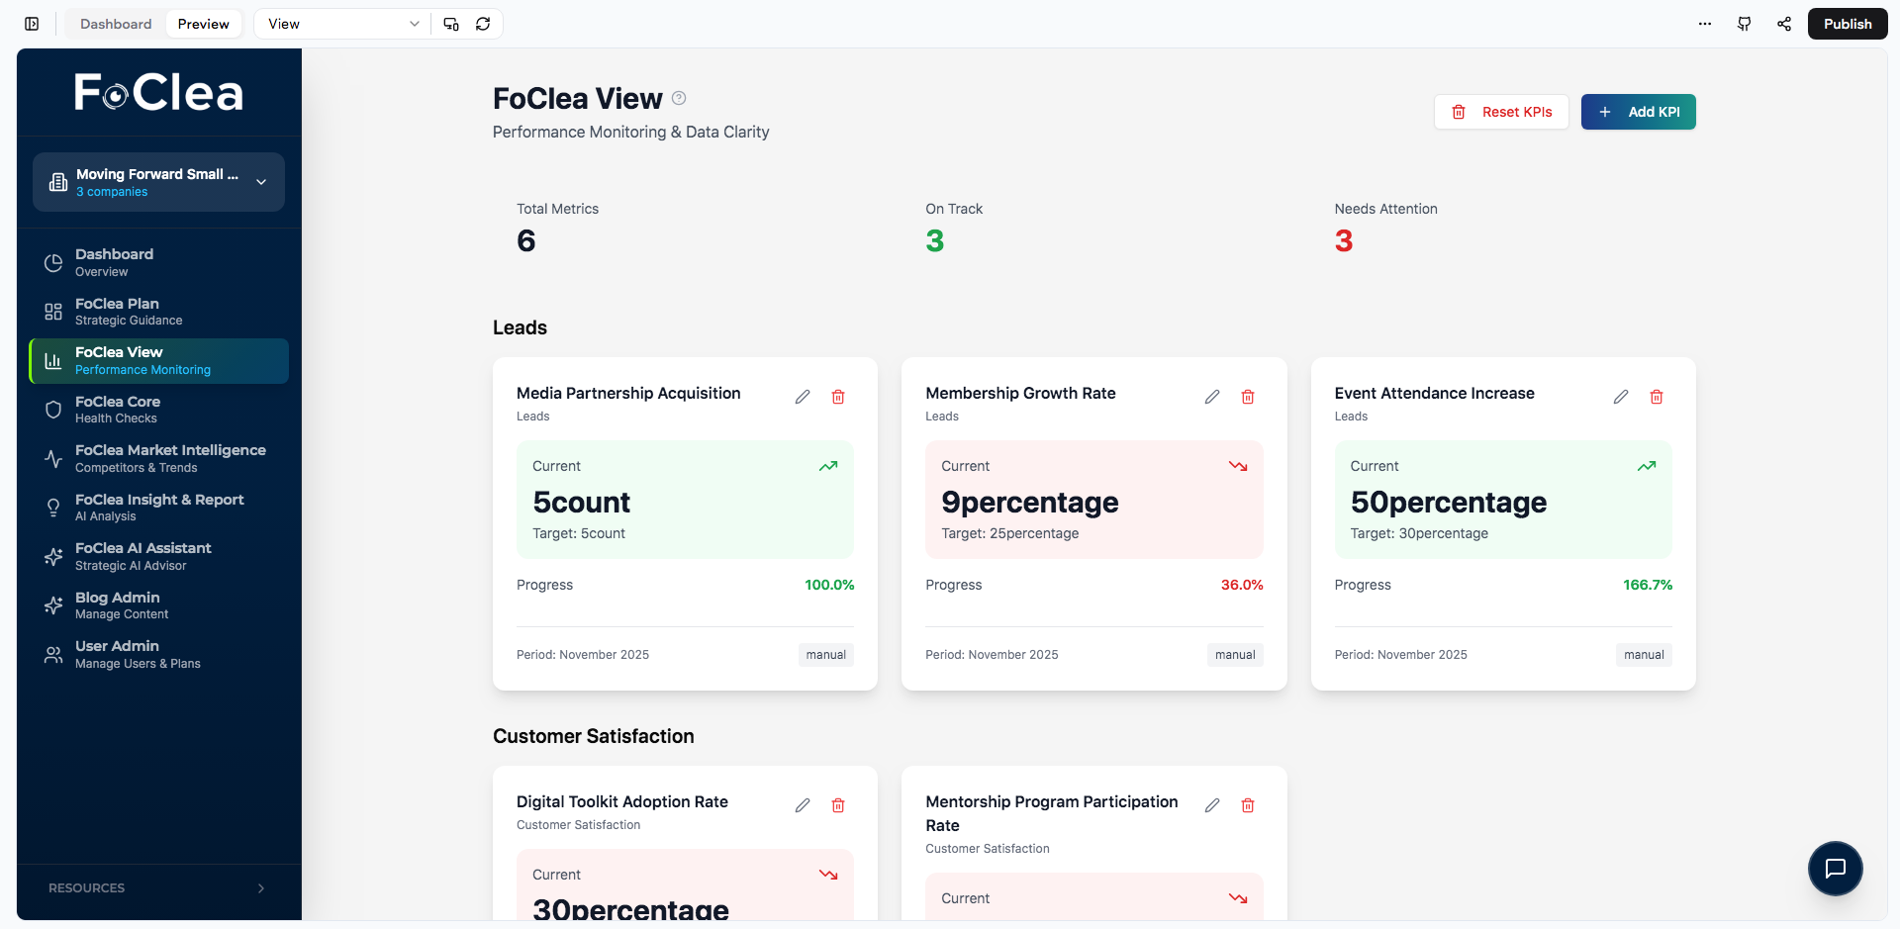Toggle the sidebar panel visibility
This screenshot has width=1900, height=929.
pos(31,23)
